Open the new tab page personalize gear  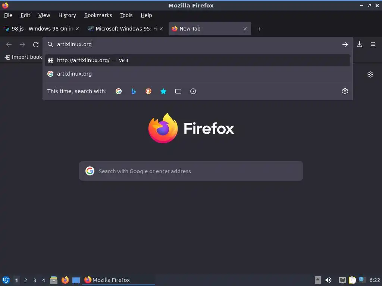tap(370, 74)
